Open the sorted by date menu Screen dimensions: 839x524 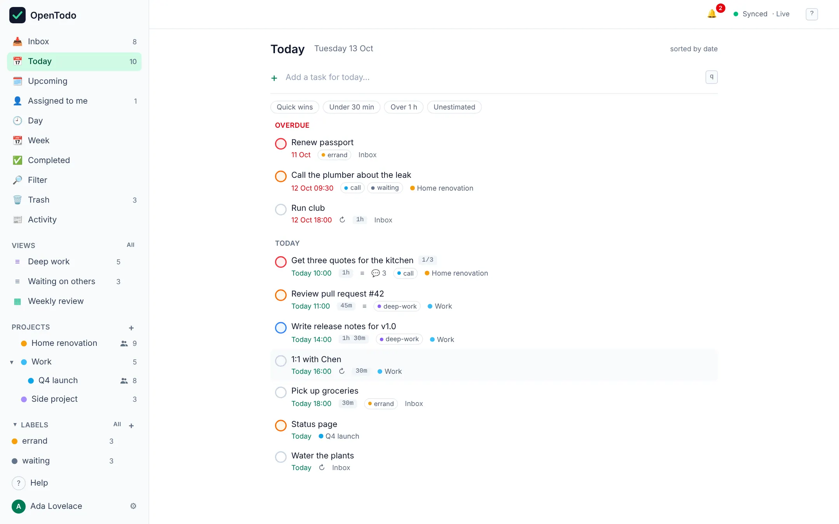[694, 49]
